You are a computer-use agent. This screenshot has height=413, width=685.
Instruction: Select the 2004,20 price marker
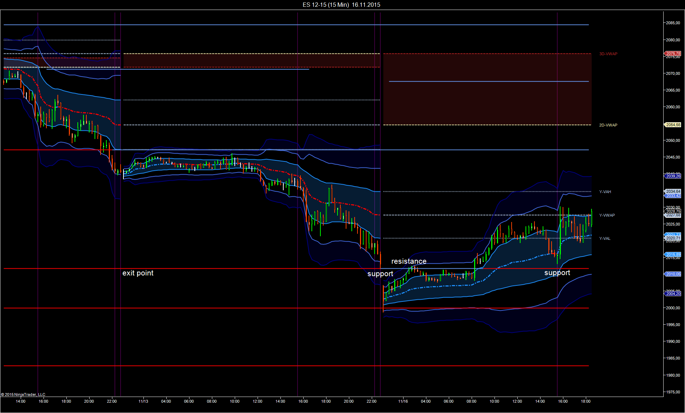point(673,294)
